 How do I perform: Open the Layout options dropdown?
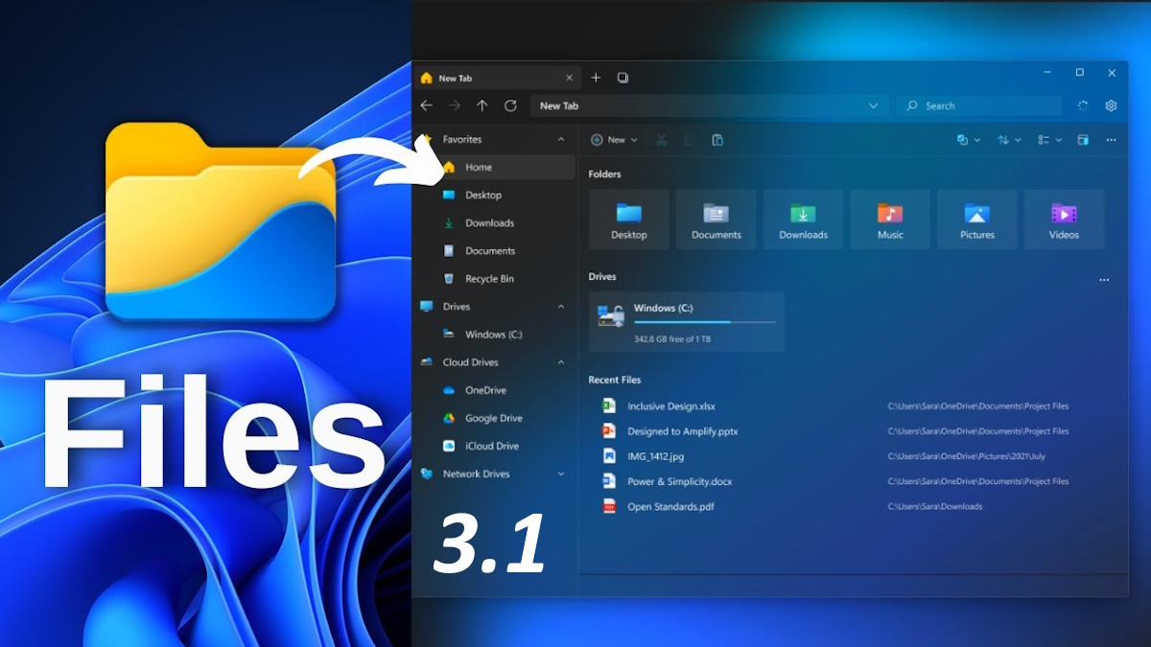point(1050,140)
